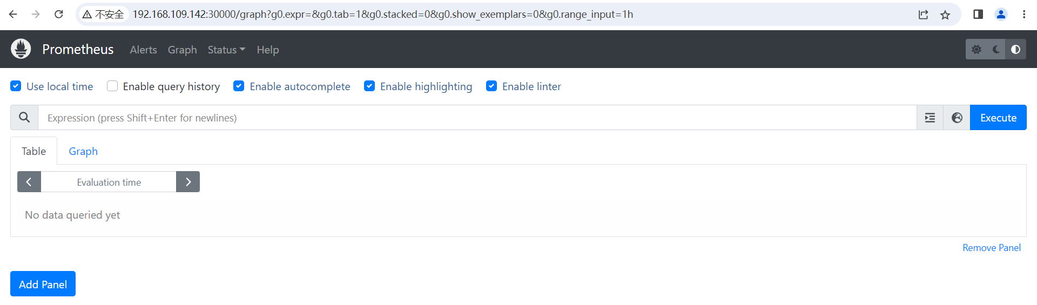Viewport: 1037px width, 305px height.
Task: Reload the page in the browser
Action: [x=59, y=15]
